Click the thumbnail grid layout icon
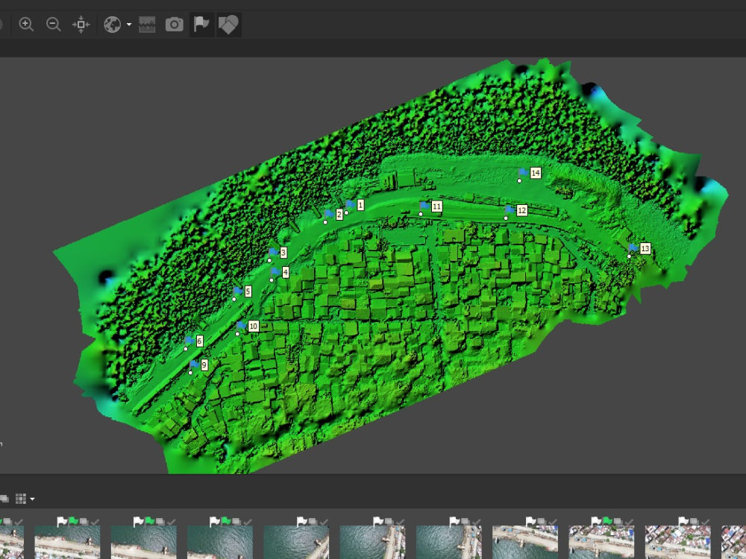This screenshot has width=746, height=559. pos(20,499)
